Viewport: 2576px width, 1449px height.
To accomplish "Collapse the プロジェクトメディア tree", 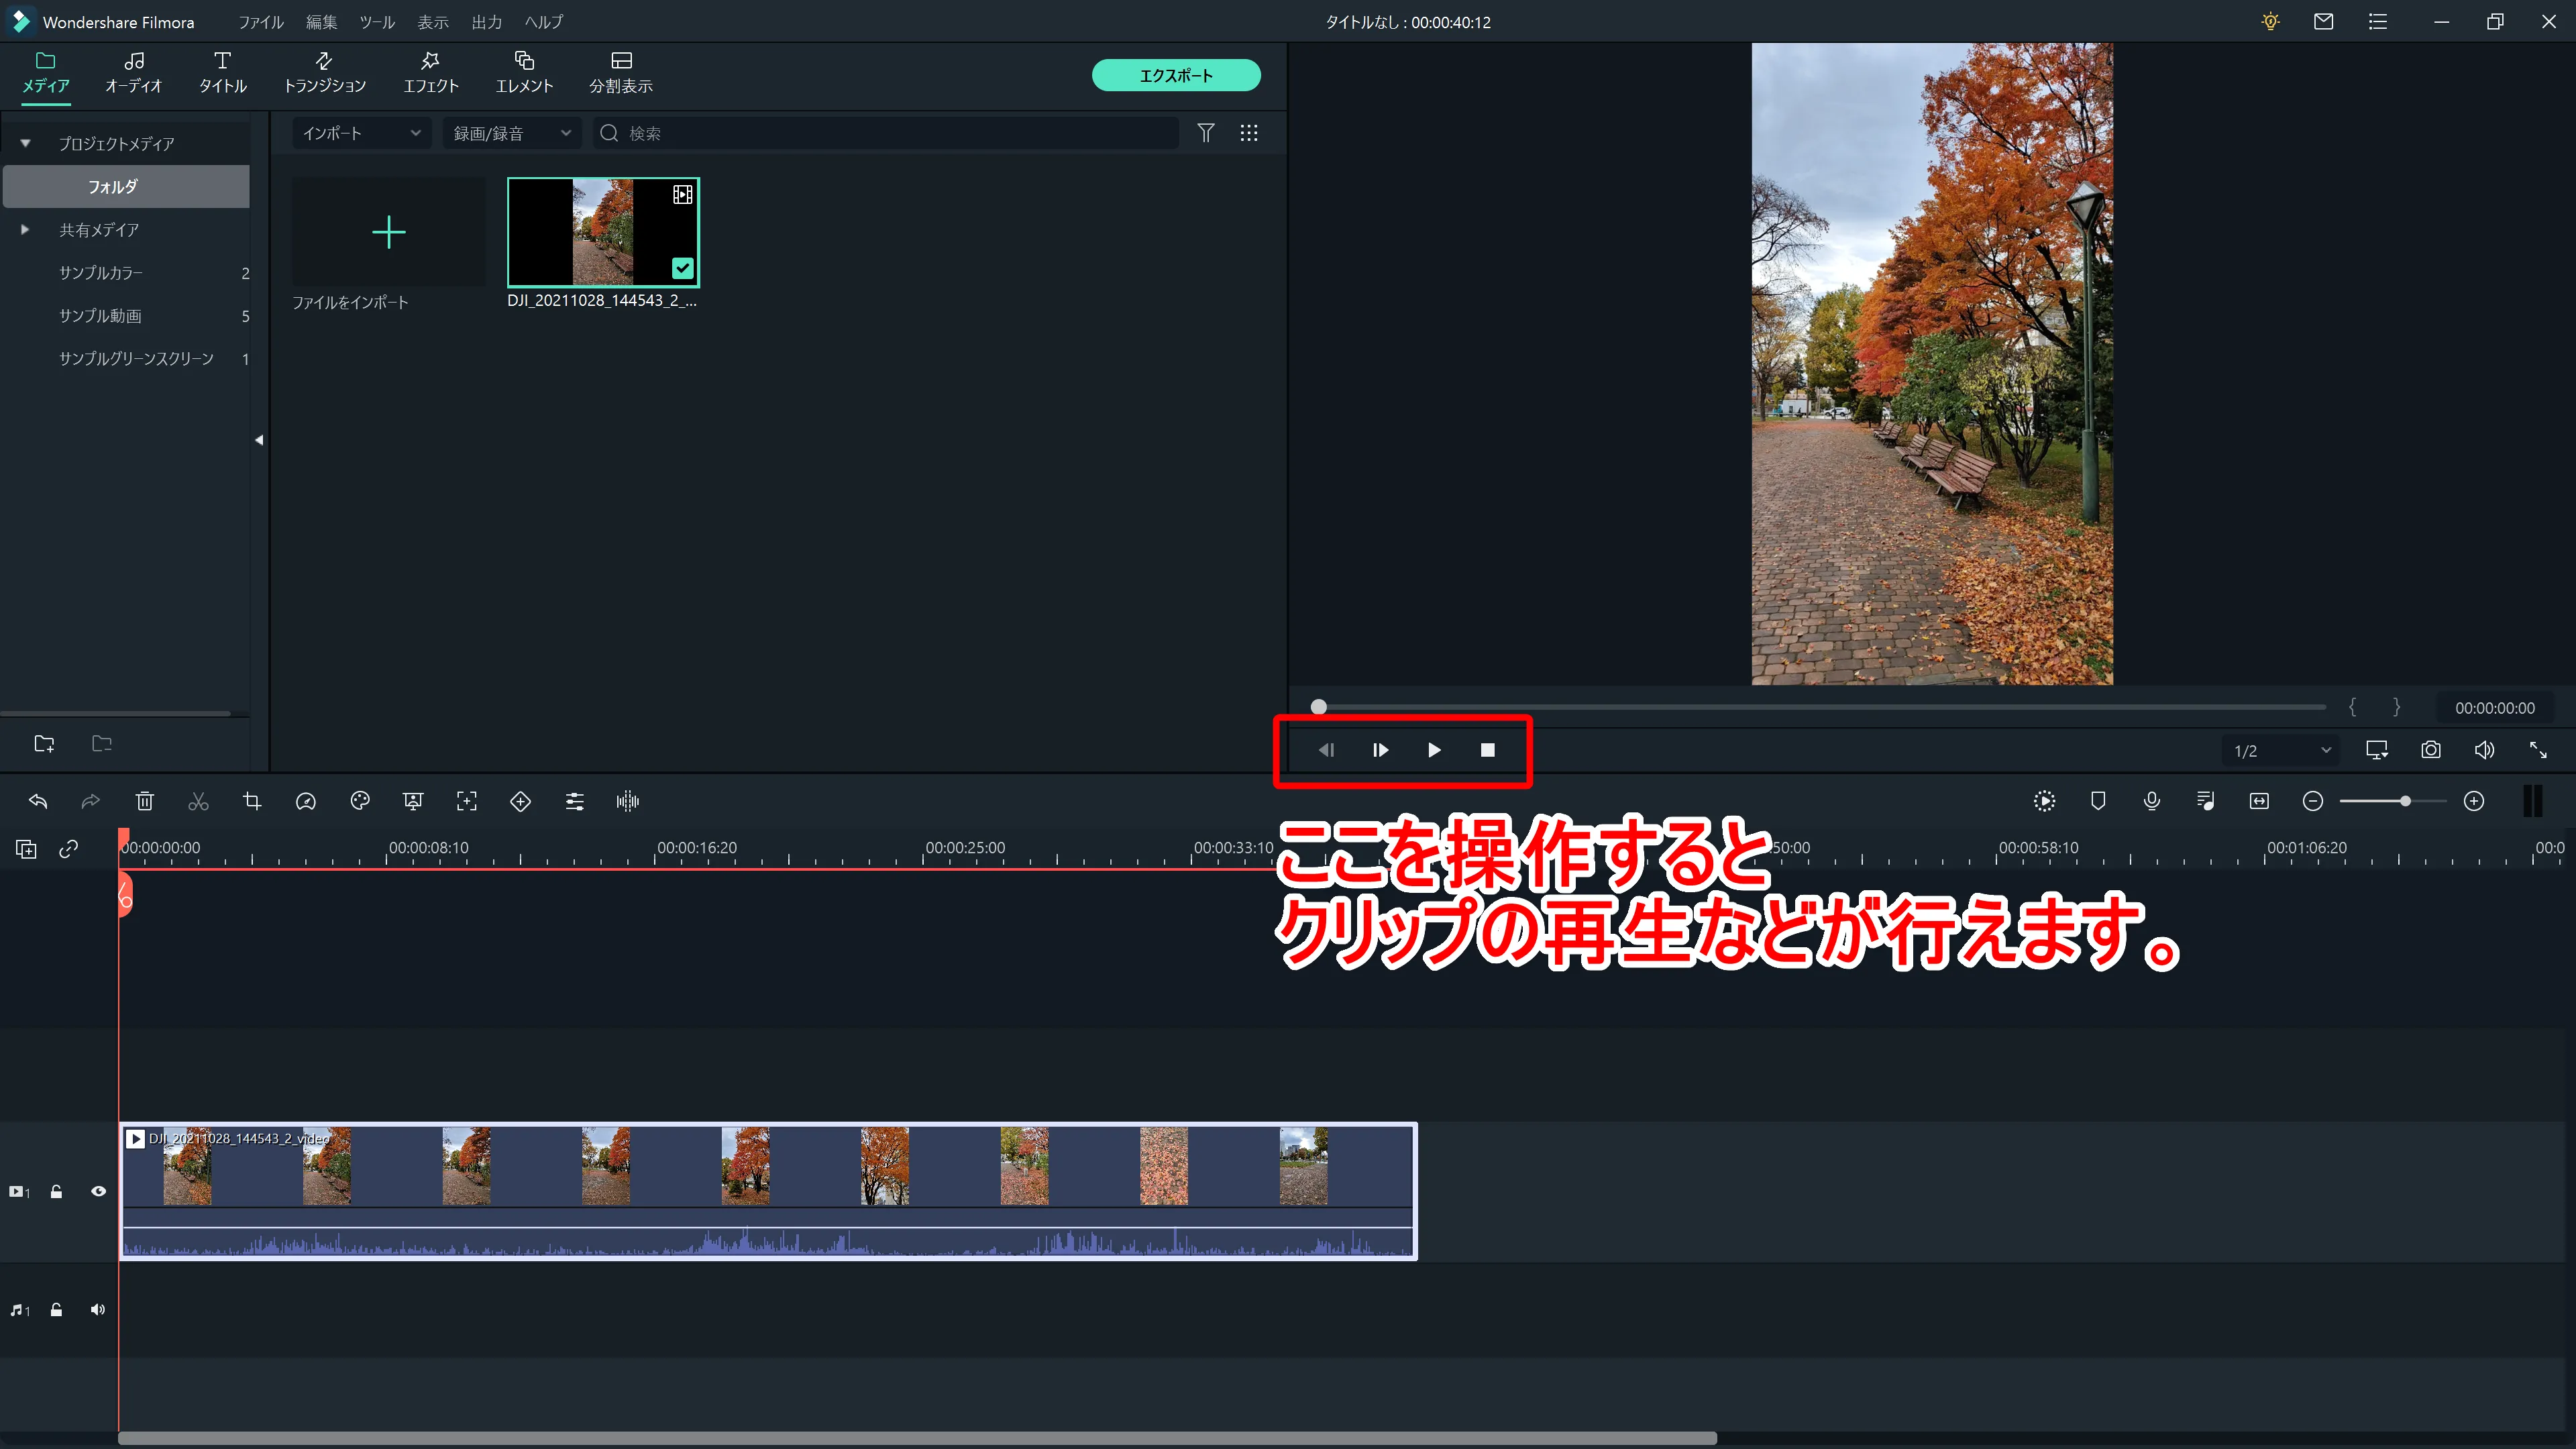I will (25, 144).
